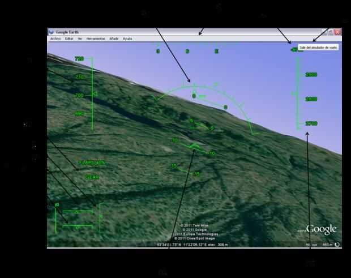
Task: Click the 710 airspeed scale value
Action: point(79,77)
